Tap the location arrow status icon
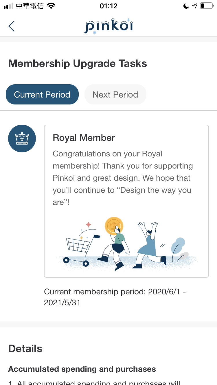 coord(195,6)
